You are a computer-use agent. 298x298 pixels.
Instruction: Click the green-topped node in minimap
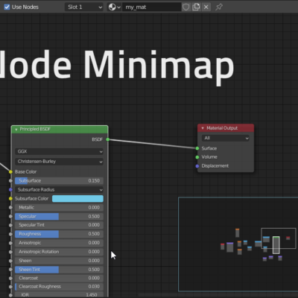tap(276, 245)
